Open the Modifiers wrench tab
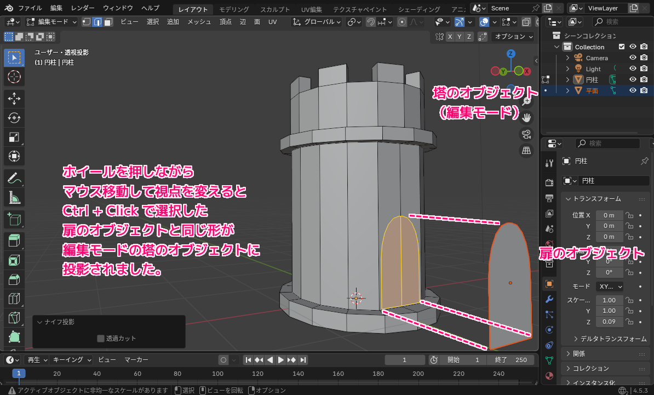This screenshot has height=395, width=654. pyautogui.click(x=549, y=299)
